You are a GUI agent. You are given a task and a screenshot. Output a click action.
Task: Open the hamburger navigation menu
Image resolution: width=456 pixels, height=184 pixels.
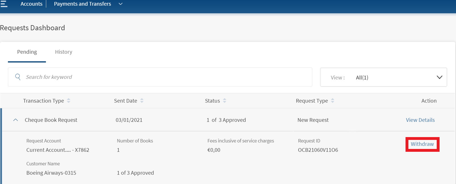[4, 4]
